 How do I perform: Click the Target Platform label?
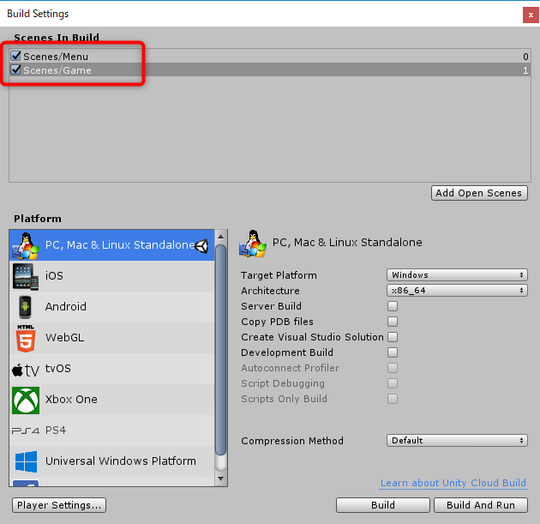tap(279, 275)
